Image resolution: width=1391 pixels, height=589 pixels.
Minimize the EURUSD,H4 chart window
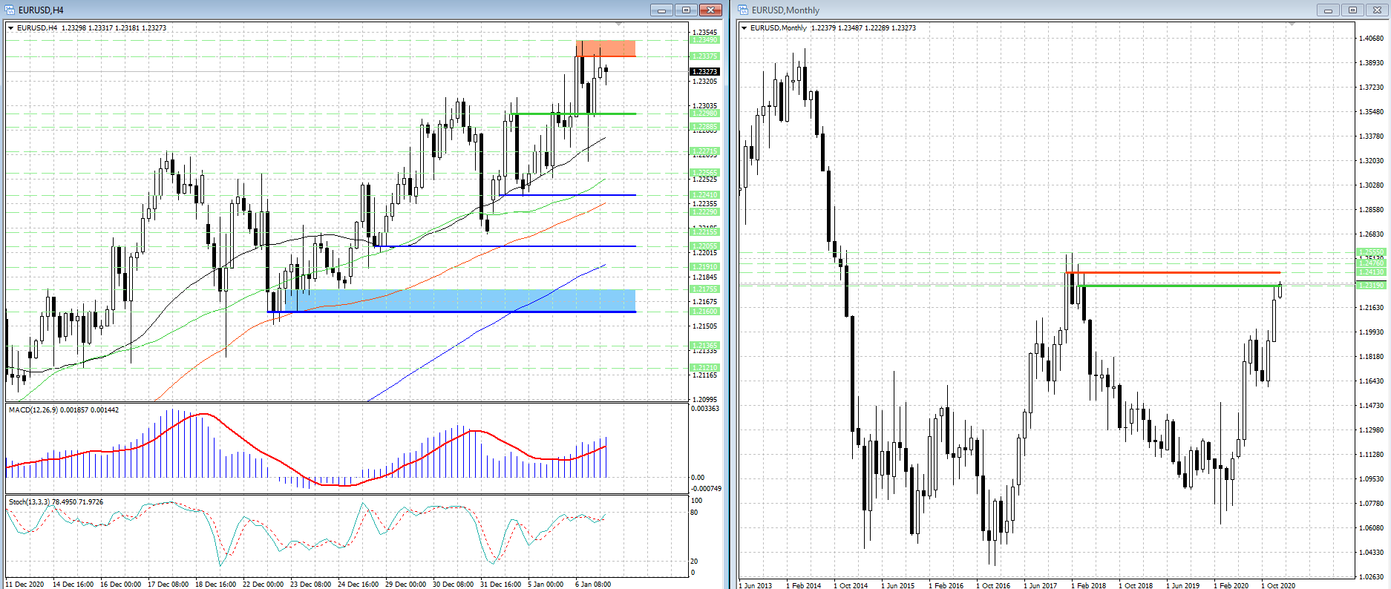click(x=661, y=10)
